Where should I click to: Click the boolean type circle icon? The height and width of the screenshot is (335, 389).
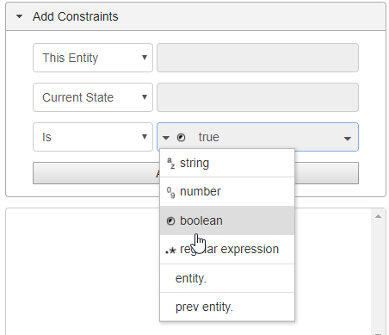click(170, 220)
